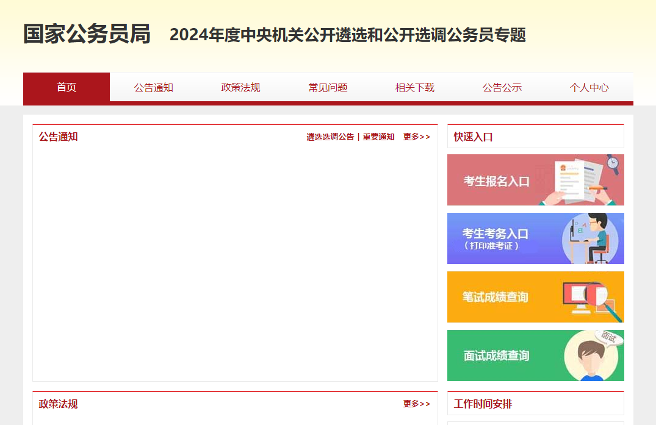Go to the 公告通知 navigation tab
This screenshot has width=656, height=425.
coord(154,87)
